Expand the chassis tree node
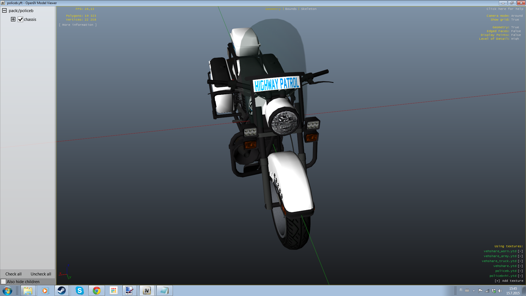 (x=13, y=19)
